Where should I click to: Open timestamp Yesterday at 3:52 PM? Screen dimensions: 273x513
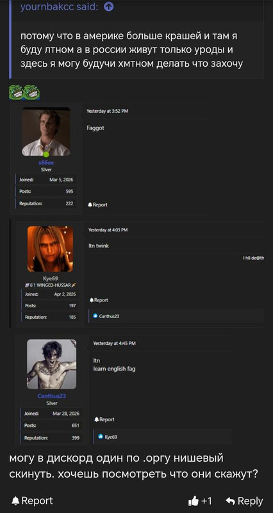tap(107, 111)
